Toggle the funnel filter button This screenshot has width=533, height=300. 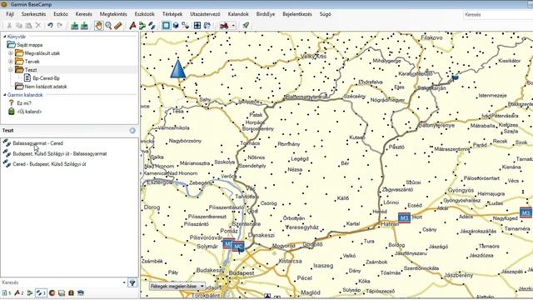132,282
